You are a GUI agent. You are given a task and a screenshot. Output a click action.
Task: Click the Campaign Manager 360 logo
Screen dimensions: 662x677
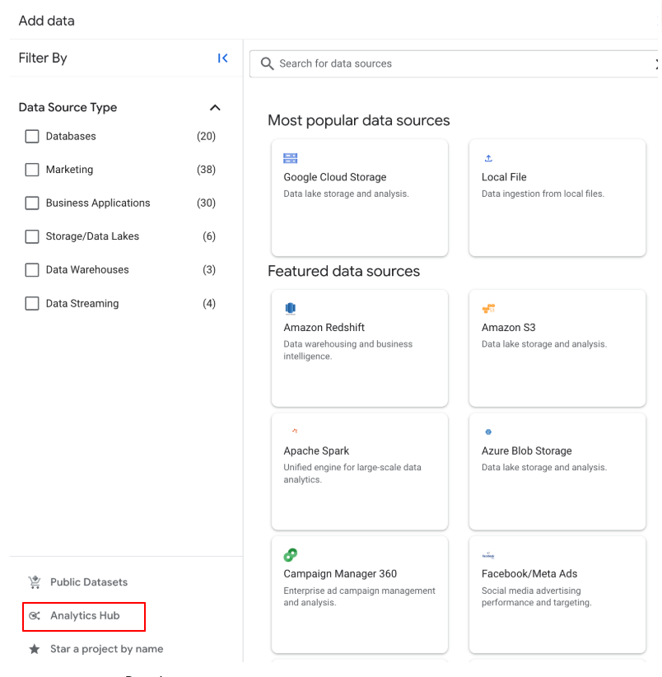[x=291, y=555]
